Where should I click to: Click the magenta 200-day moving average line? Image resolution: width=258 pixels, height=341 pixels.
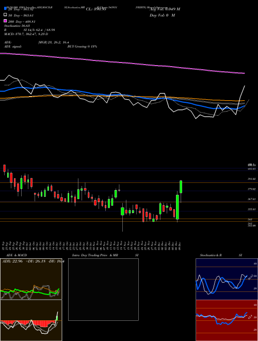122,63
